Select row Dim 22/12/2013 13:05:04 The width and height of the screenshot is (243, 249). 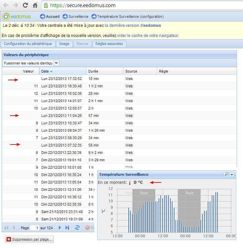coord(48,182)
